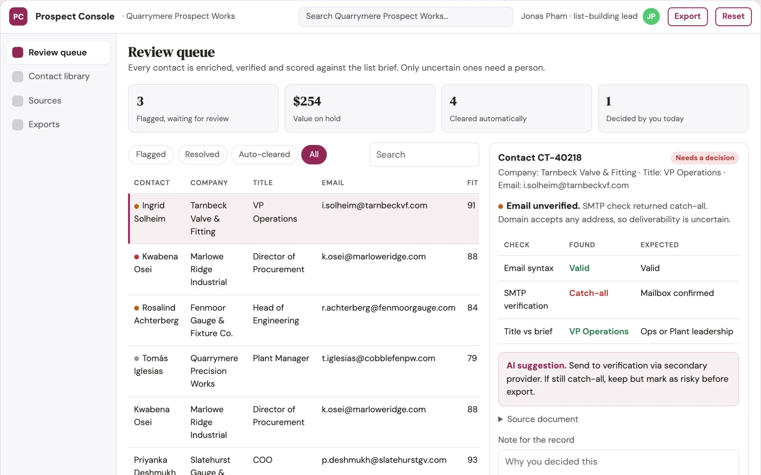Open the JP user avatar
This screenshot has width=761, height=475.
(651, 17)
